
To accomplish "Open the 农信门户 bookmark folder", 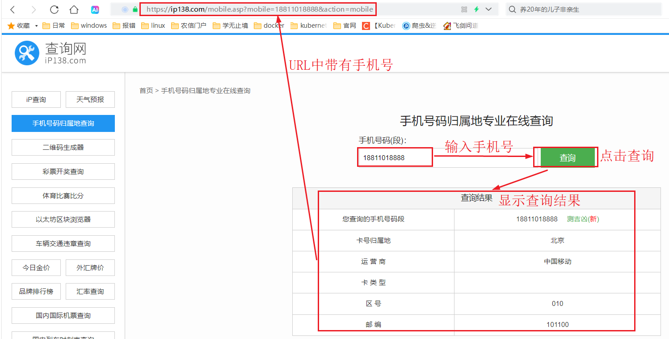I will point(189,25).
